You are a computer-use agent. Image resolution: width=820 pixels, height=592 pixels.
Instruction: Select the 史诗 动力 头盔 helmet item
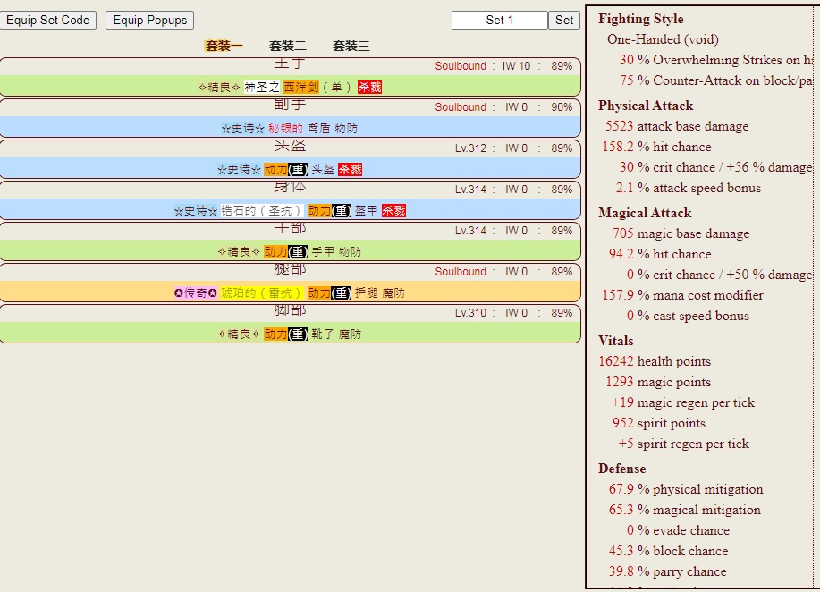tap(290, 169)
